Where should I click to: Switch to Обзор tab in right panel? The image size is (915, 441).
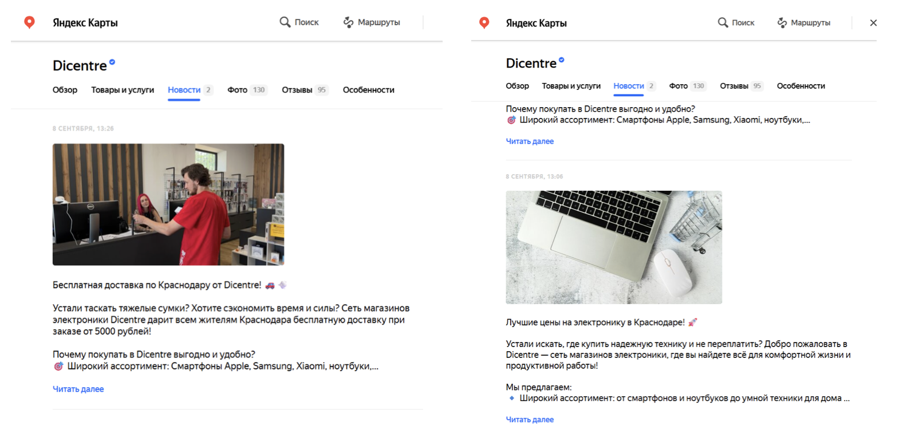(x=517, y=86)
